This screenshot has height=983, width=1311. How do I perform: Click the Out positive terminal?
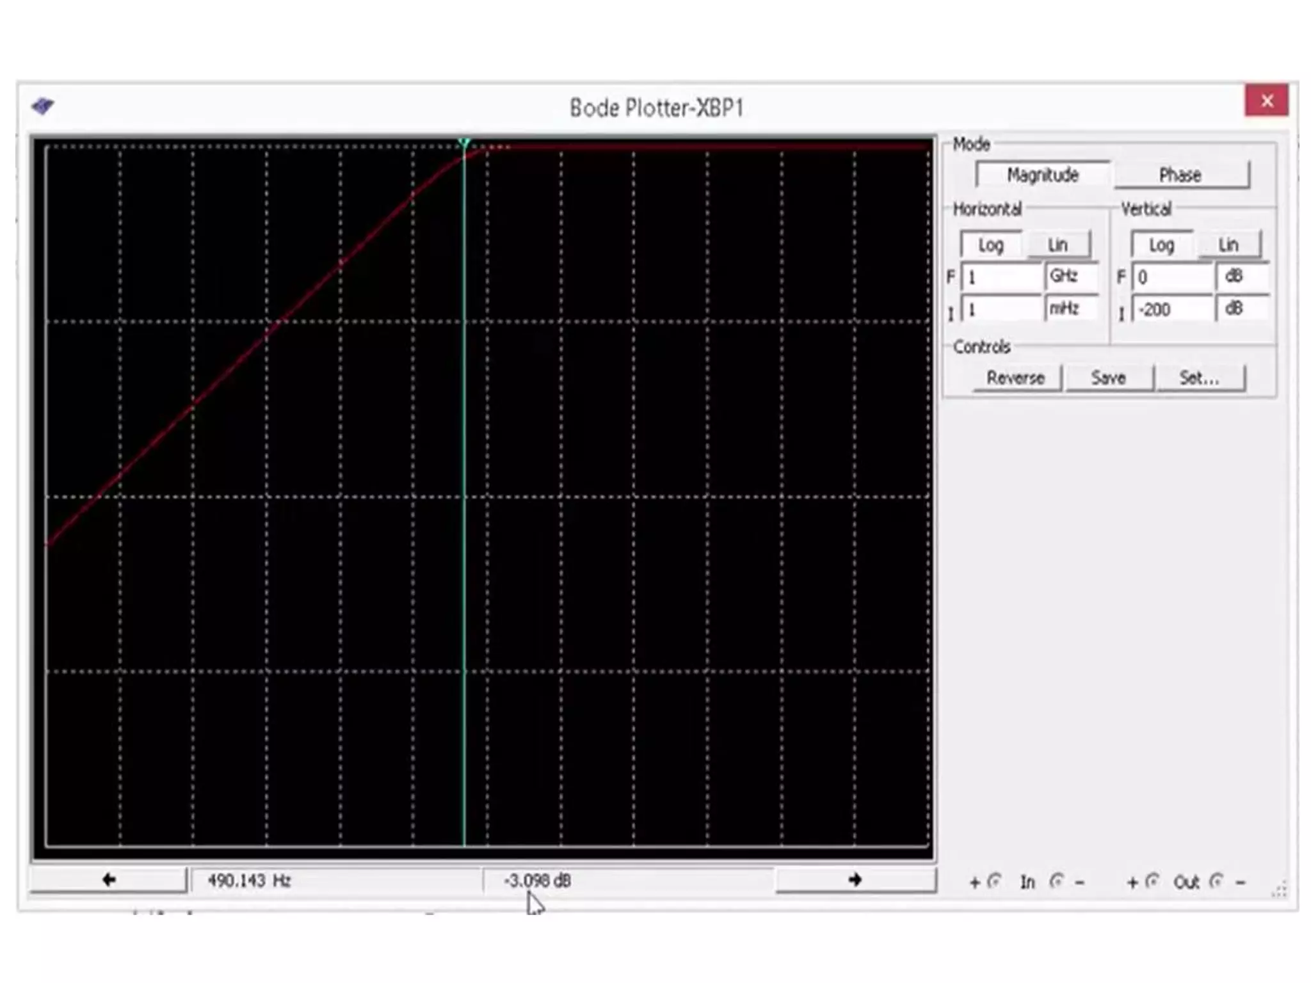(x=1152, y=882)
